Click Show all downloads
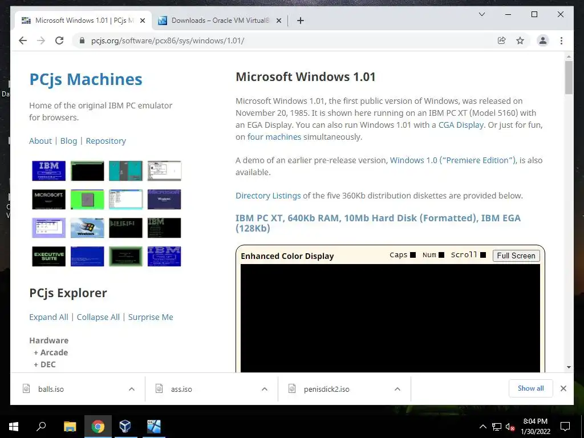The height and width of the screenshot is (438, 584). [x=531, y=388]
